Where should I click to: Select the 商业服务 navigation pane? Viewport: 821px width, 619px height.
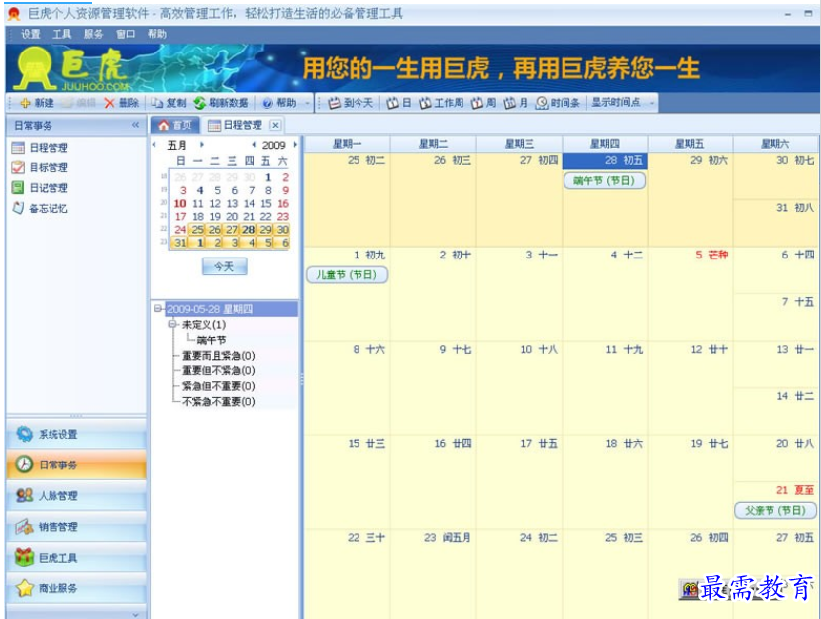(76, 588)
